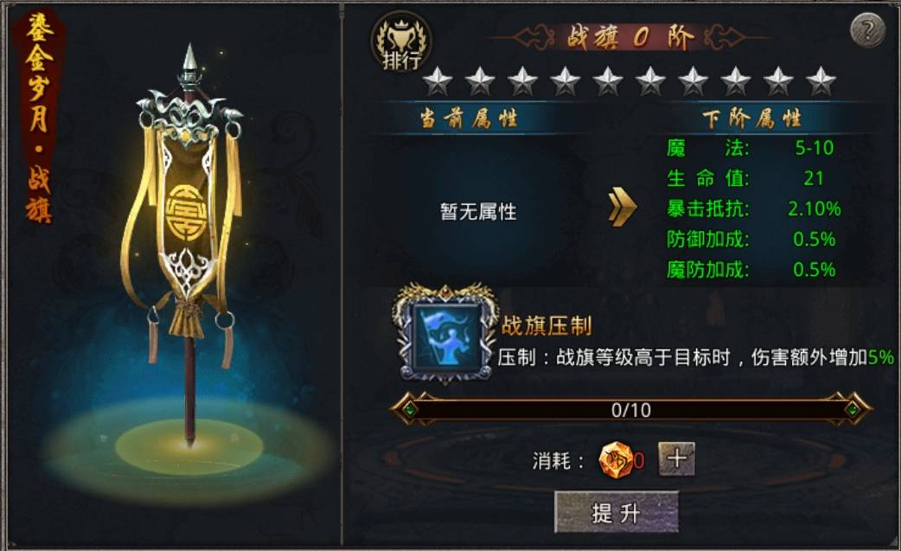The image size is (901, 551).
Task: Click the 0/10 progress bar
Action: pyautogui.click(x=631, y=410)
